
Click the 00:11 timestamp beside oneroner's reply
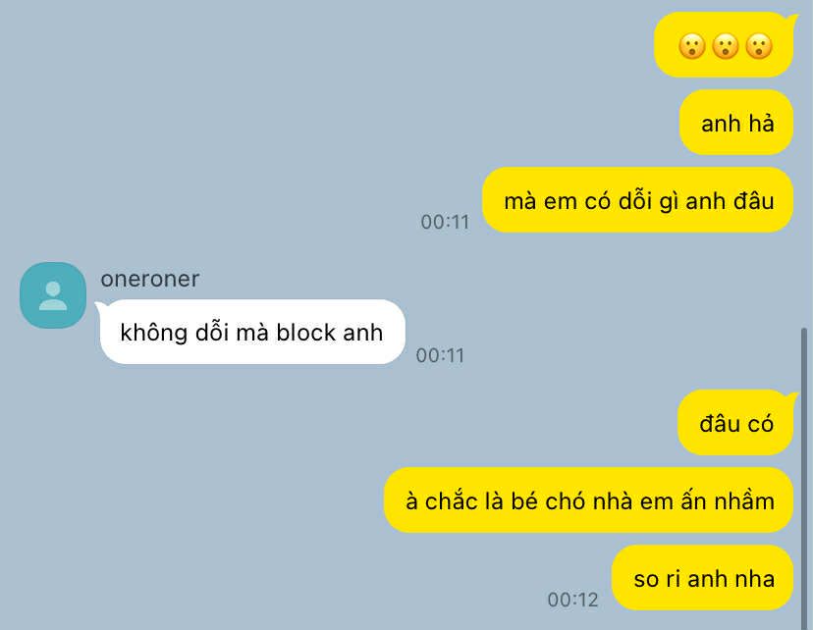(x=440, y=355)
